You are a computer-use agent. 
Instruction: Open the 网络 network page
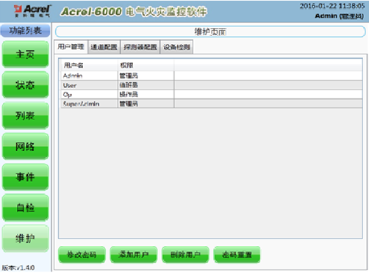pos(26,146)
